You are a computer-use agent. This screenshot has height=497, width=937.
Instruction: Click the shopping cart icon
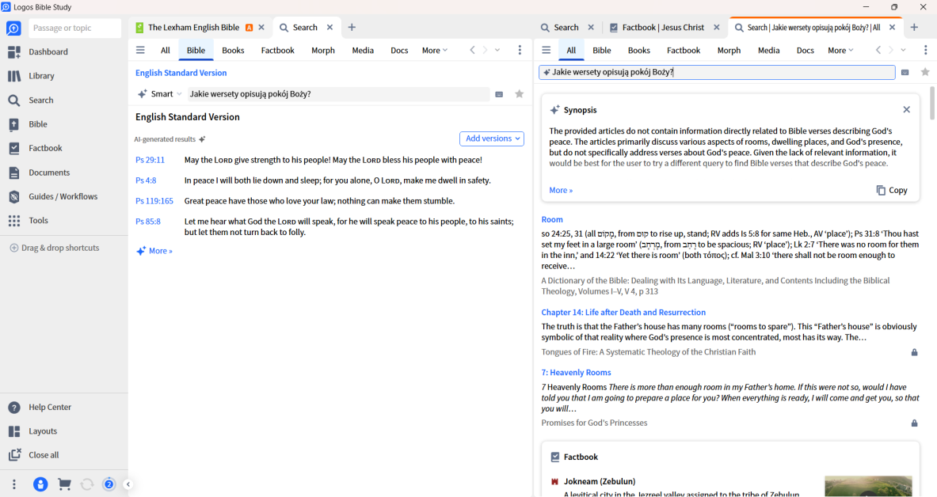(x=64, y=484)
